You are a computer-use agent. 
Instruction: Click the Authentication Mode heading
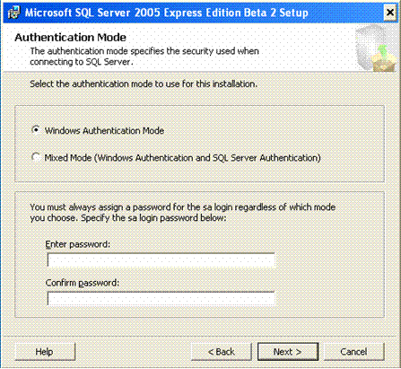pos(70,38)
